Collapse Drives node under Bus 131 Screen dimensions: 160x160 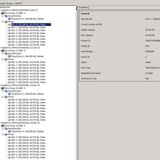(x=3, y=59)
